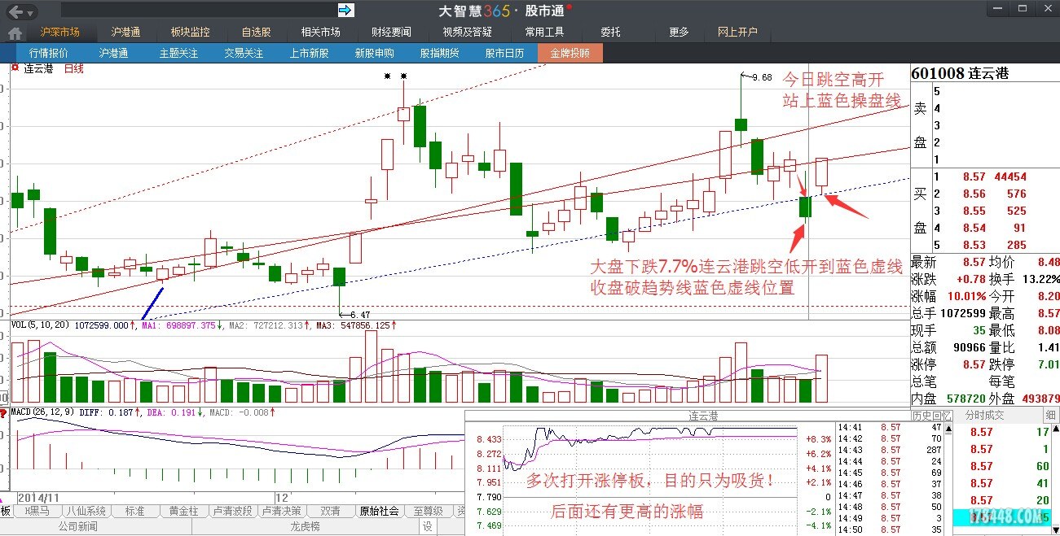Click the 设 settings button at the bottom
The width and height of the screenshot is (1060, 536).
pos(427,527)
